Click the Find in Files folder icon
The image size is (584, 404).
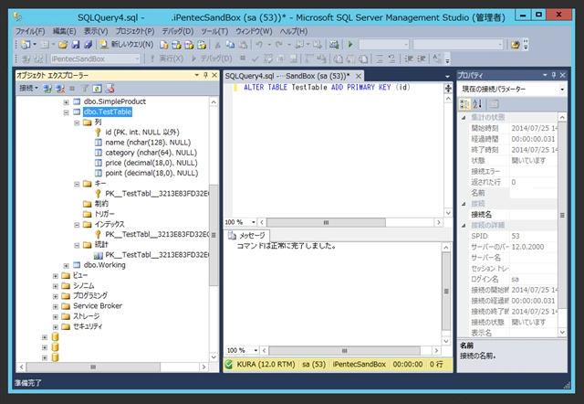tap(515, 45)
